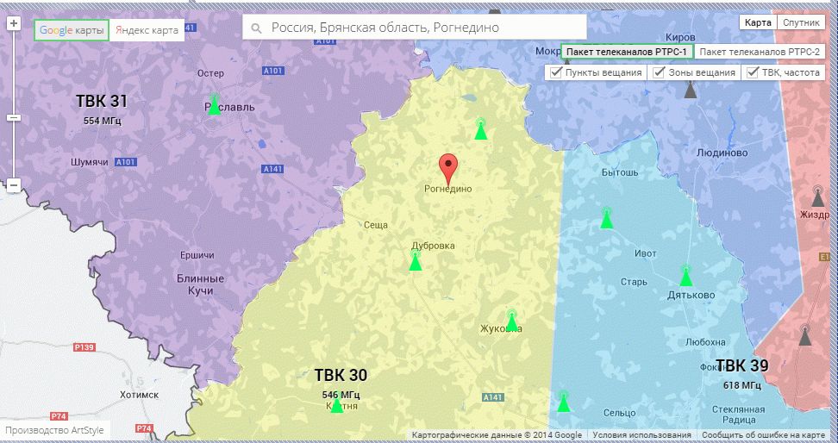Click the red location pin at Рогнедино
Viewport: 838px width, 443px height.
447,165
